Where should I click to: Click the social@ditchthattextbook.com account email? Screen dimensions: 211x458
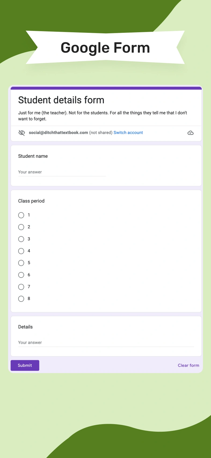pos(58,133)
